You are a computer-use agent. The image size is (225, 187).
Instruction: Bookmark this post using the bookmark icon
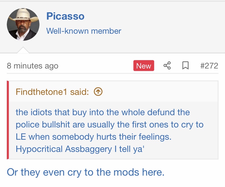pyautogui.click(x=185, y=66)
